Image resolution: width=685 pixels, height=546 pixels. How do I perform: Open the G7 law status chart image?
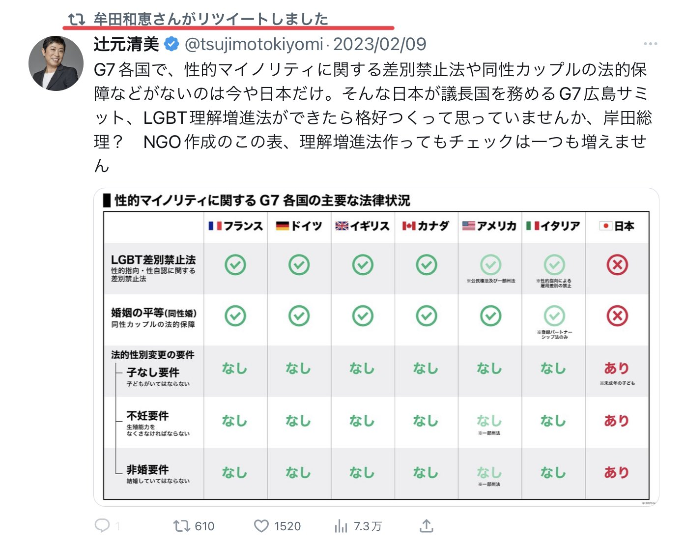click(x=376, y=347)
